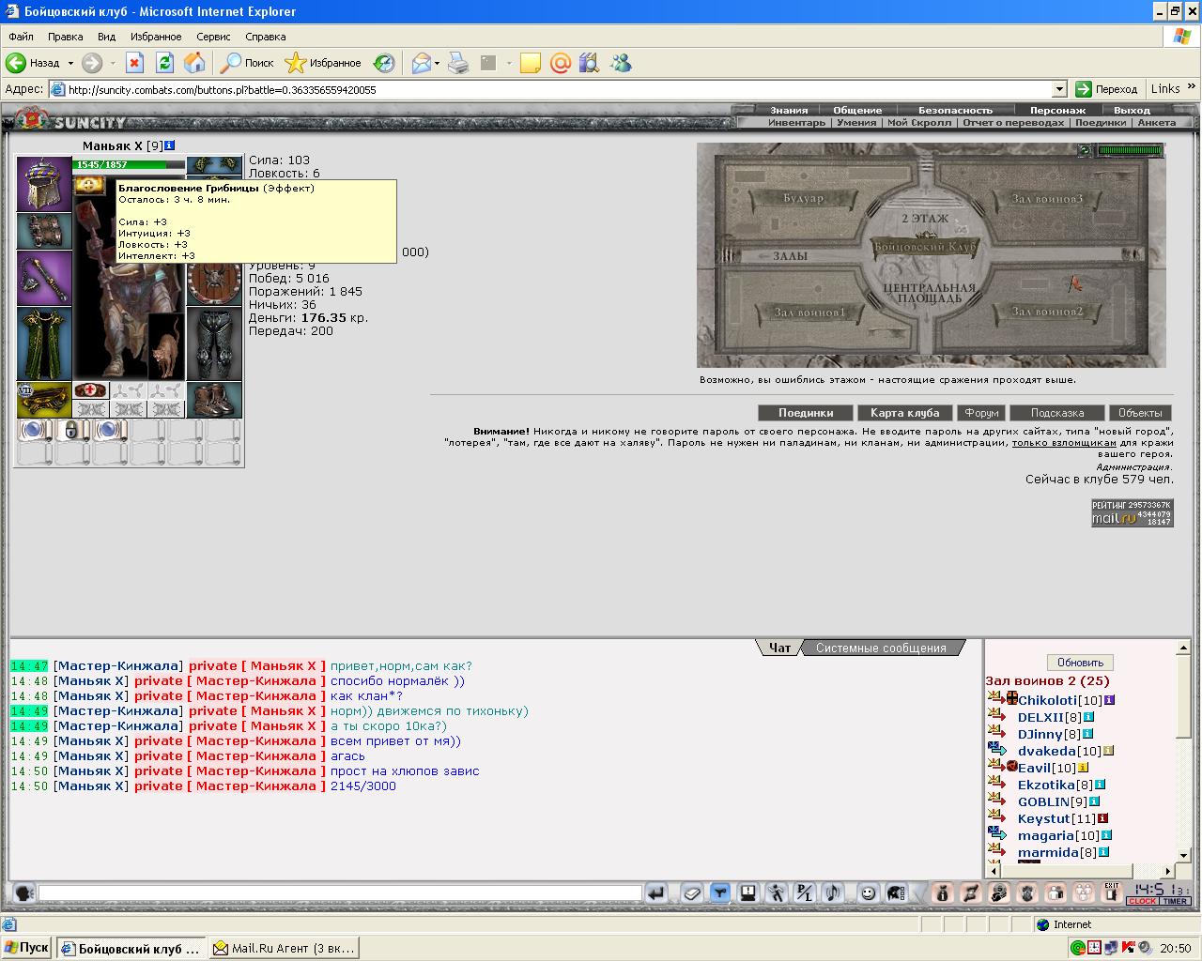Click the Обновить button in player list
Image resolution: width=1202 pixels, height=961 pixels.
[x=1080, y=662]
